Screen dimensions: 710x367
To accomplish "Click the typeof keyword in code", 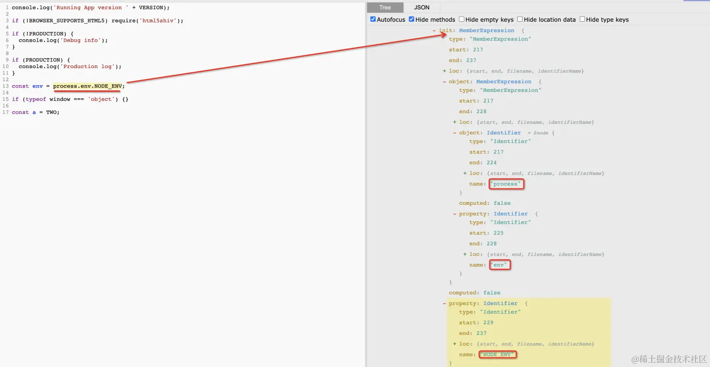I will pyautogui.click(x=36, y=99).
